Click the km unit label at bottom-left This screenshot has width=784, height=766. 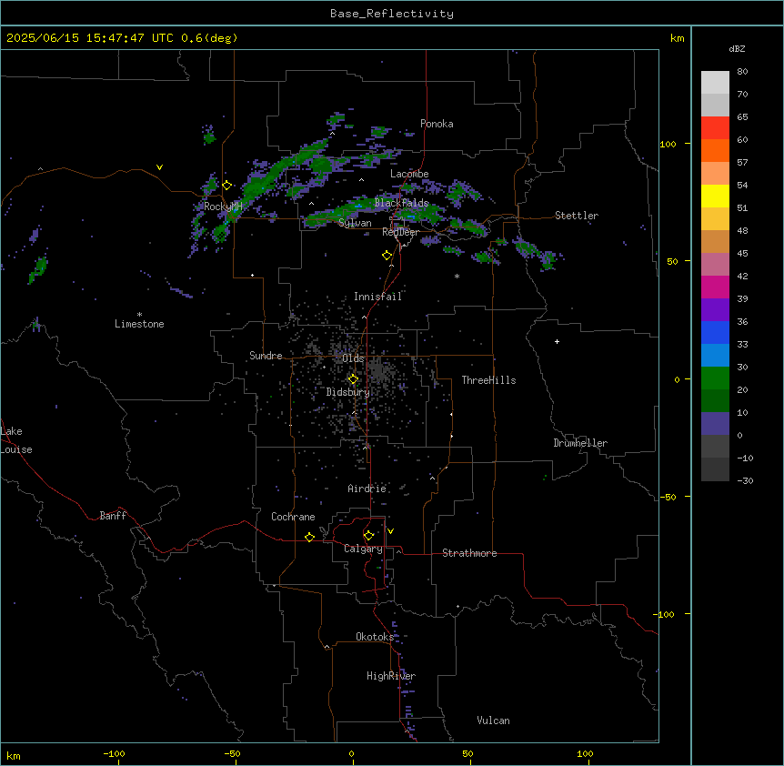coord(14,755)
